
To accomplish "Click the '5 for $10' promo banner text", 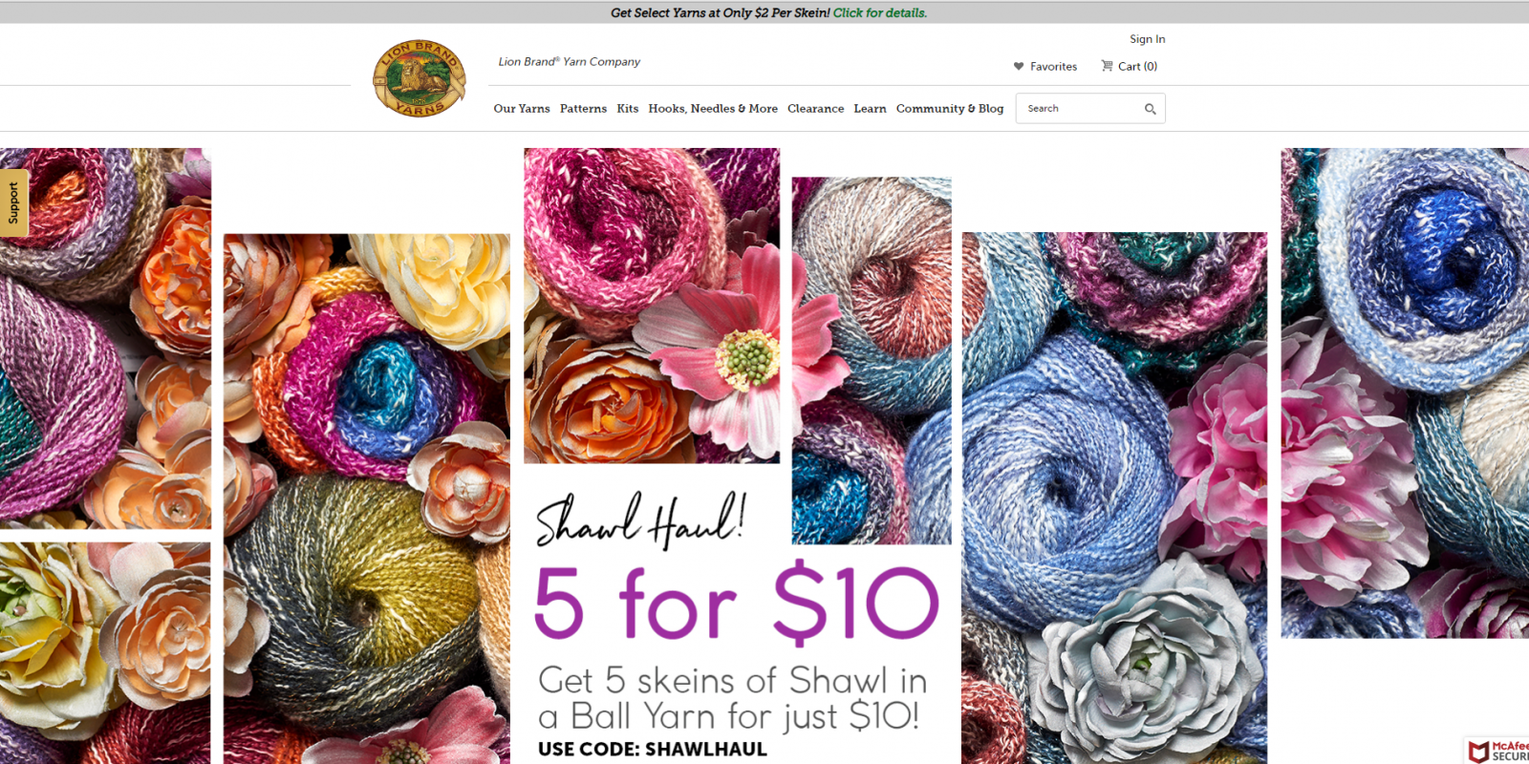I will 736,603.
